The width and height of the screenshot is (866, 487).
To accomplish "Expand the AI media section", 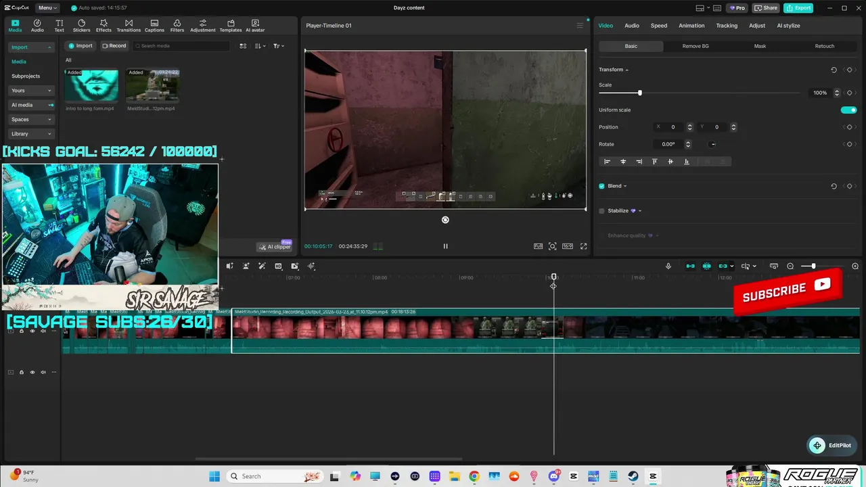I will [x=31, y=105].
